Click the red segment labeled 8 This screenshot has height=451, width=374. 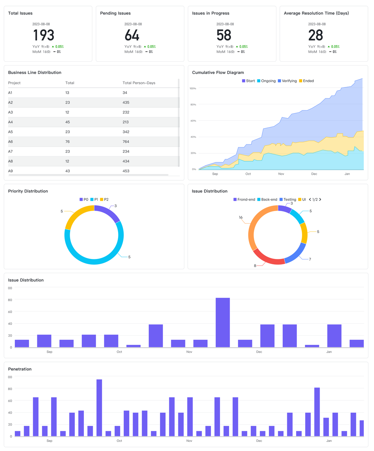[268, 260]
